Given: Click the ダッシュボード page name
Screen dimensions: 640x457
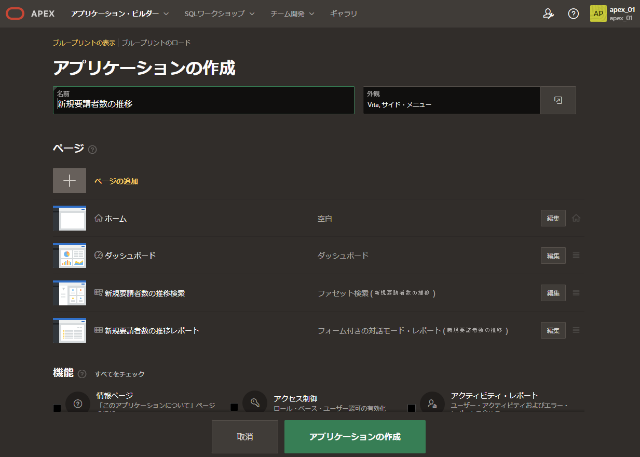Looking at the screenshot, I should point(130,256).
